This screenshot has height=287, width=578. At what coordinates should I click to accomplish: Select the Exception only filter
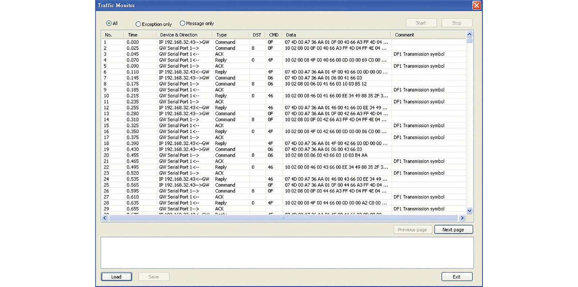coord(138,24)
